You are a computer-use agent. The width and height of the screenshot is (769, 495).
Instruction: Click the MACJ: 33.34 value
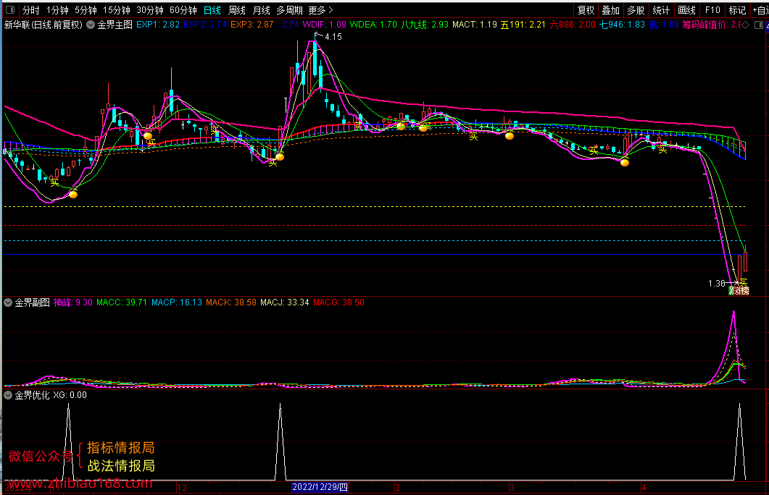pos(284,302)
